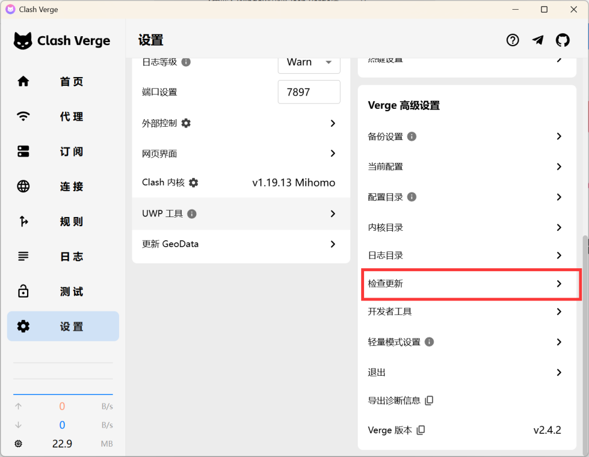This screenshot has width=589, height=457.
Task: Click the info icon beside 轻量模式设置
Action: click(x=429, y=342)
